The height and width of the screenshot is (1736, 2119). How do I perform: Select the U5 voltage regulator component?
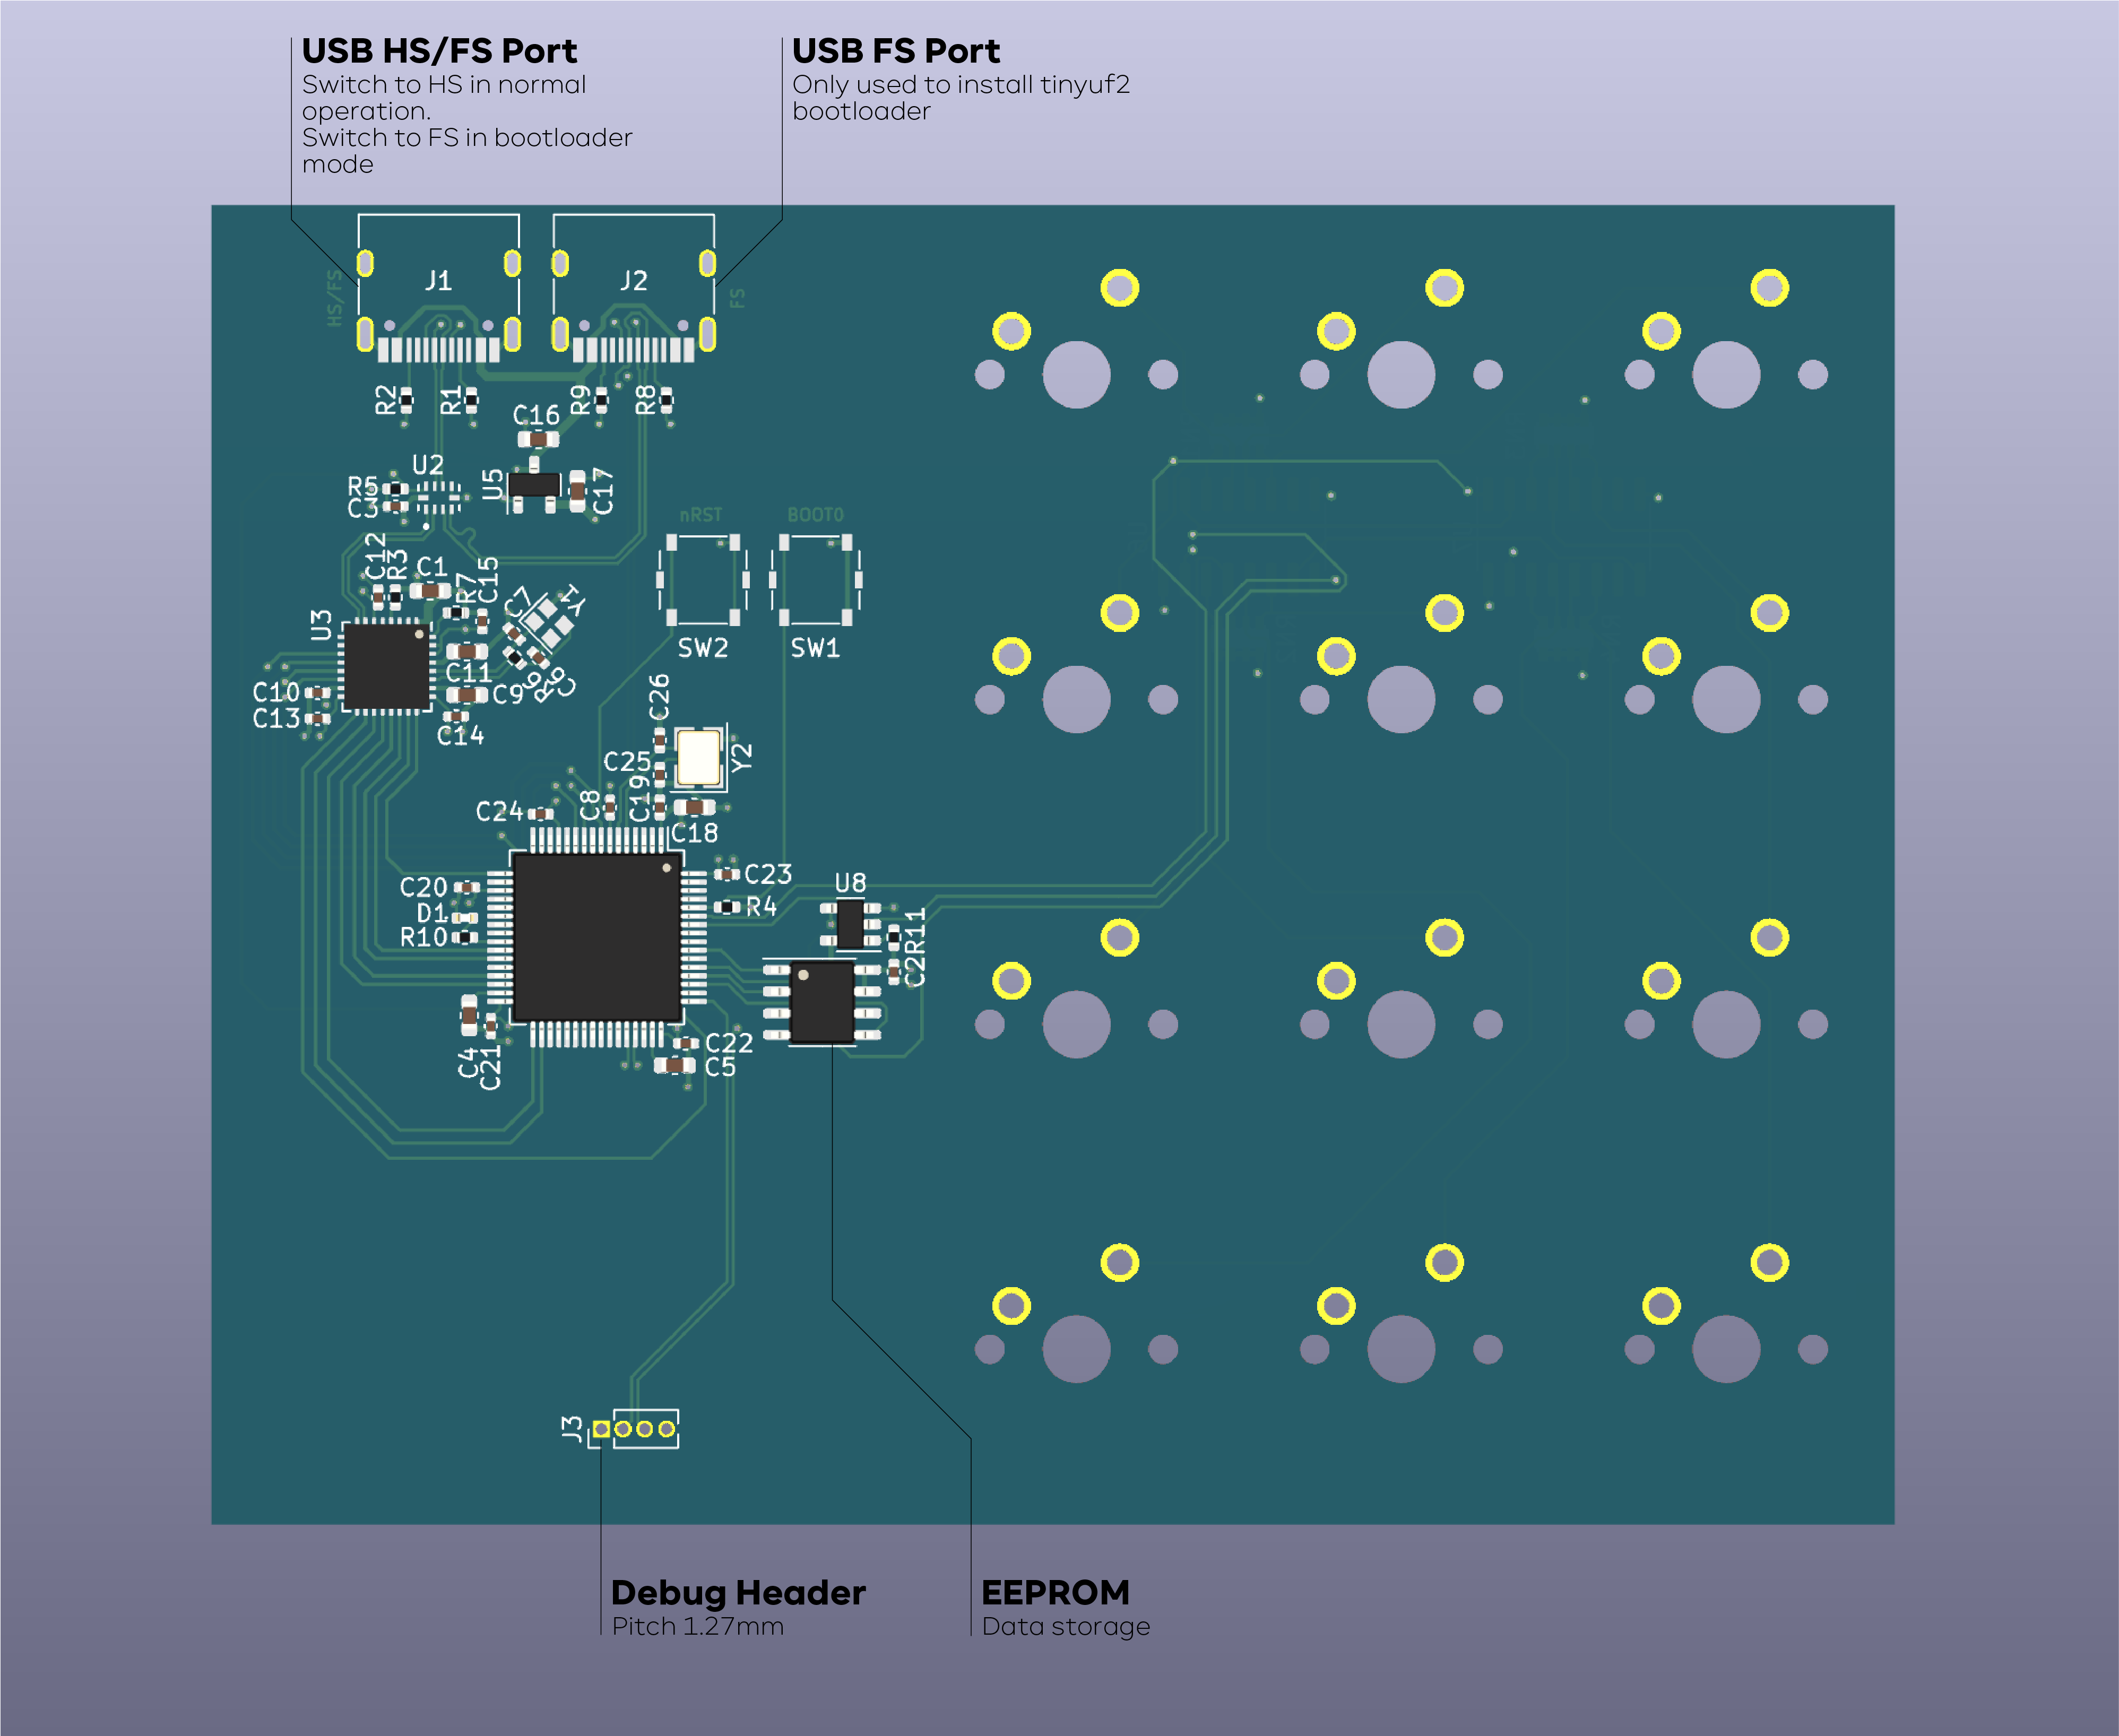[533, 486]
